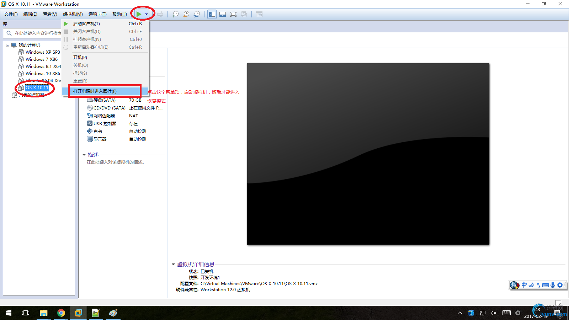Enter full screen mode
This screenshot has width=569, height=320.
tap(233, 14)
